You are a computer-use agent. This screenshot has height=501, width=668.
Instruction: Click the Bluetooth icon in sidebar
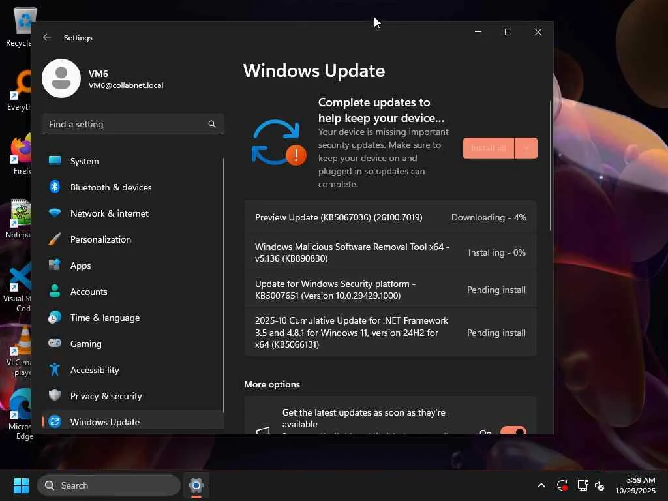[55, 187]
